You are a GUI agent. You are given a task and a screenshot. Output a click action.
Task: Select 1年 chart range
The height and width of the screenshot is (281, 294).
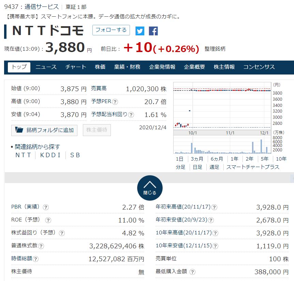click(234, 159)
